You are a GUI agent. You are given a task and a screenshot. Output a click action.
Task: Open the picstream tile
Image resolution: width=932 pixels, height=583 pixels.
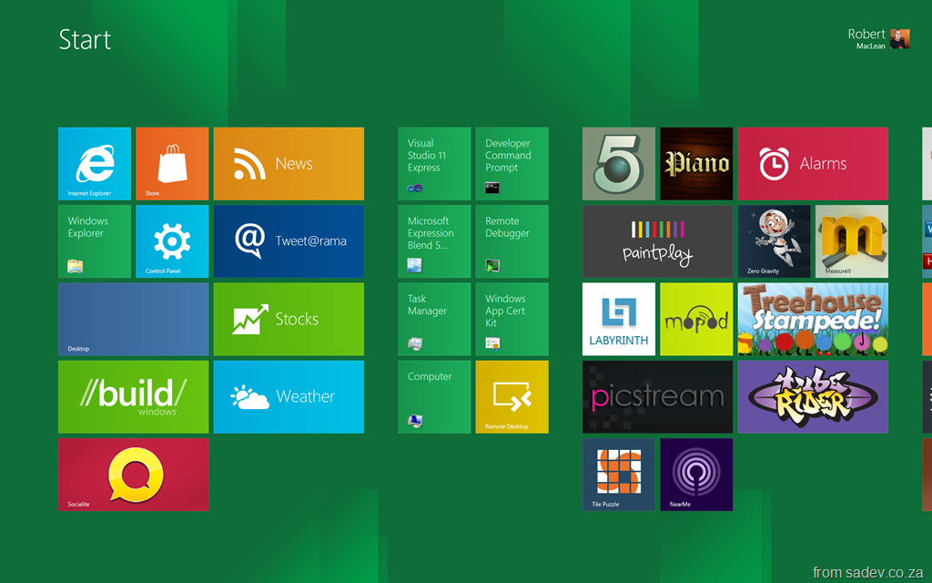[658, 397]
